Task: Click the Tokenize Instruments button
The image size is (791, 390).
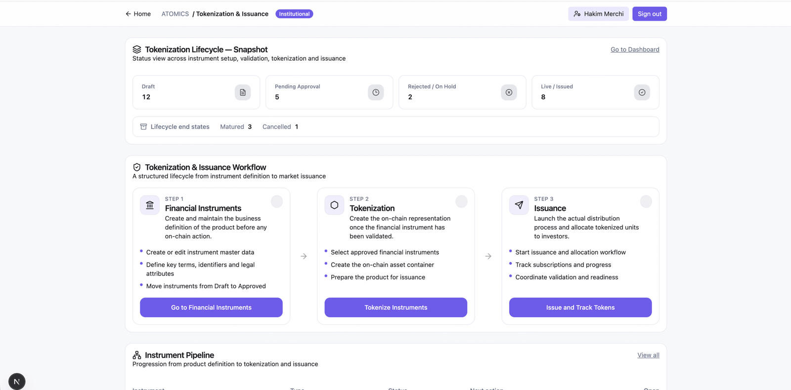Action: point(395,307)
